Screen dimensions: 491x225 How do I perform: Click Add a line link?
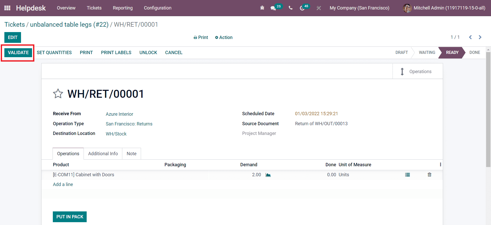coord(63,184)
